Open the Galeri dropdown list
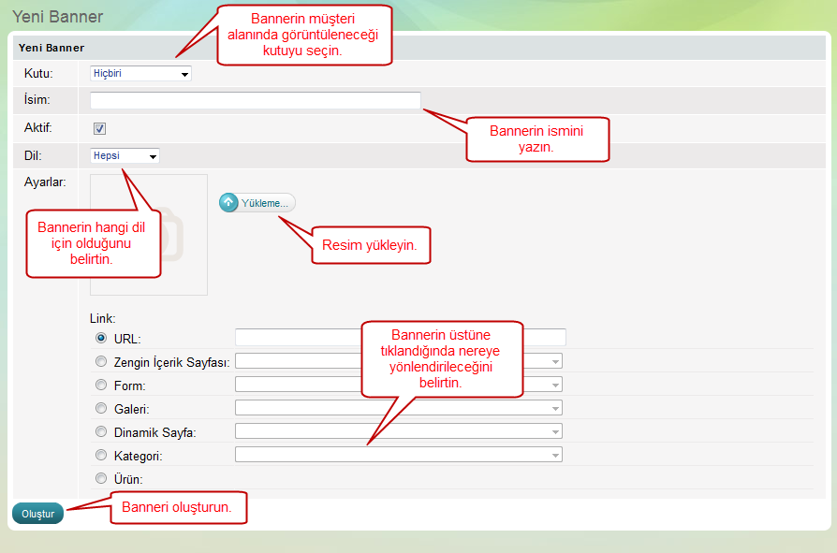 click(x=398, y=408)
